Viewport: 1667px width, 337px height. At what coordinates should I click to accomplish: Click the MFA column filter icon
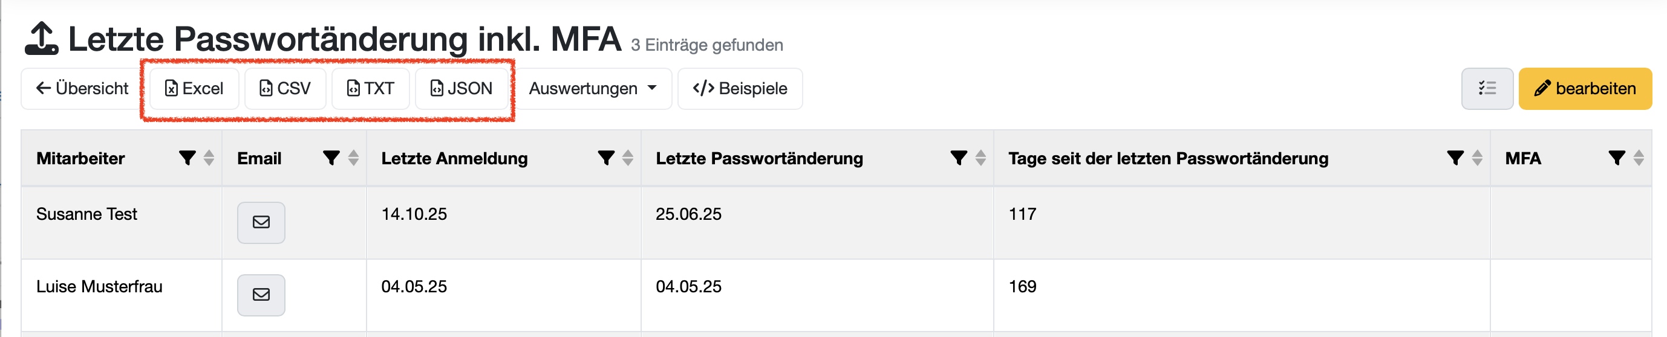[x=1616, y=158]
